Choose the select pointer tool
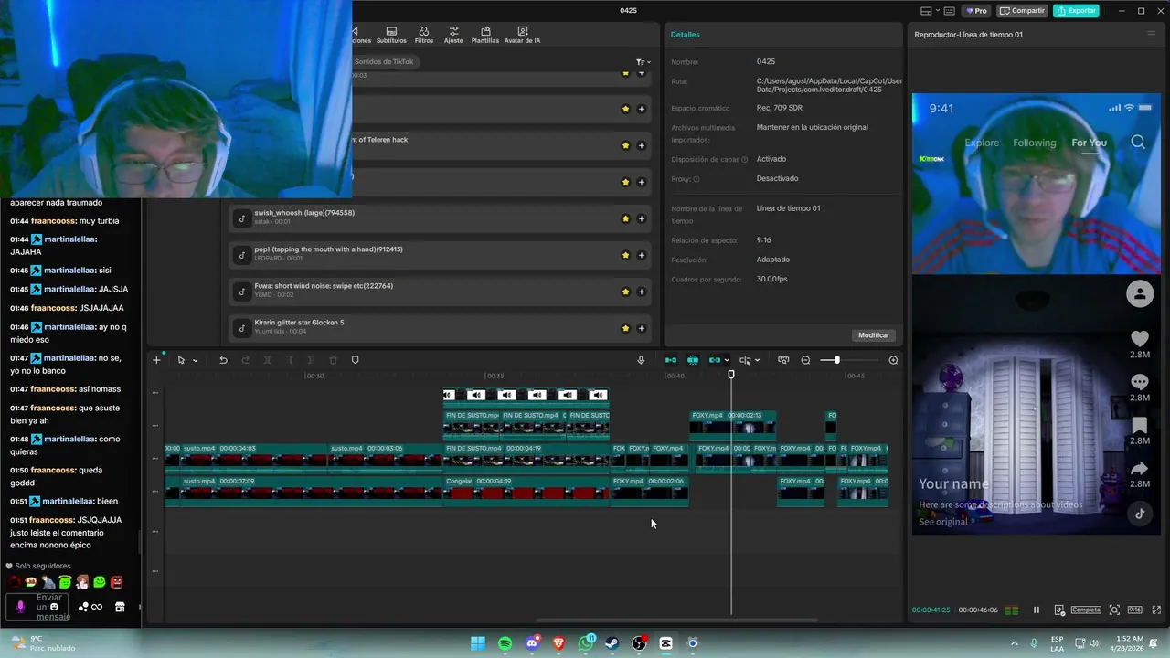Viewport: 1170px width, 658px height. point(181,360)
